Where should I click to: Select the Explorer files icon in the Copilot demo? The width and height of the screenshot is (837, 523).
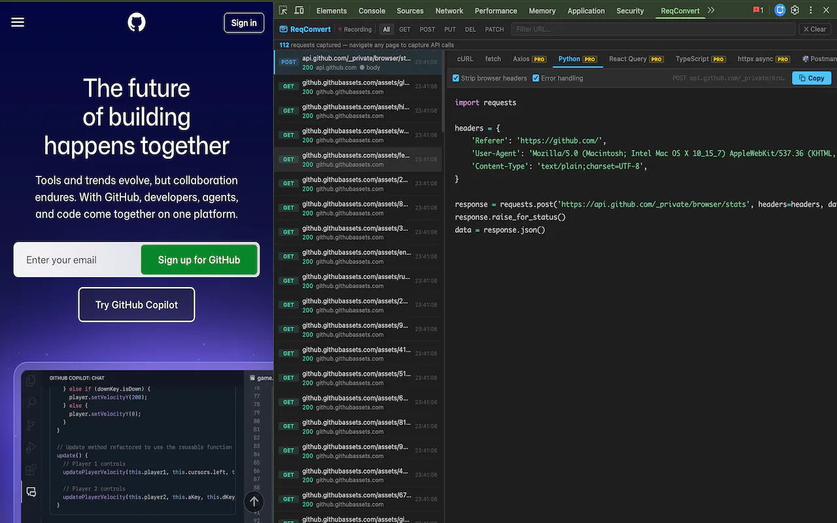(x=31, y=380)
